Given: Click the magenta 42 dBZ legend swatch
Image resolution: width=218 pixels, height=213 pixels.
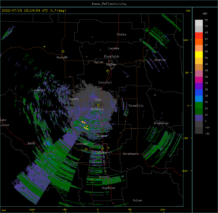Looking at the screenshot, I should pos(199,80).
